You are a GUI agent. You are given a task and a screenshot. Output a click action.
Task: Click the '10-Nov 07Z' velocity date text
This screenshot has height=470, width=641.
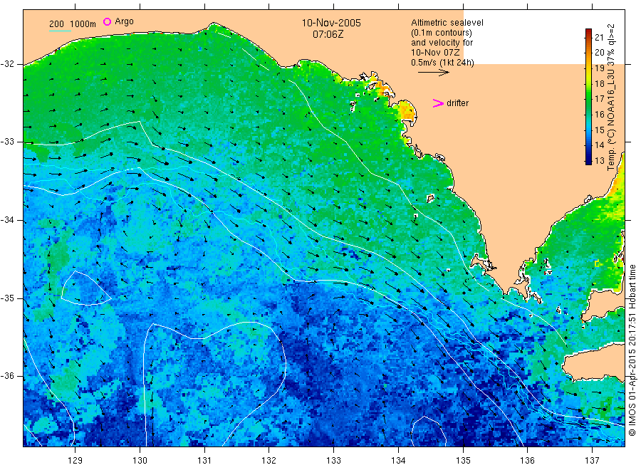point(435,53)
